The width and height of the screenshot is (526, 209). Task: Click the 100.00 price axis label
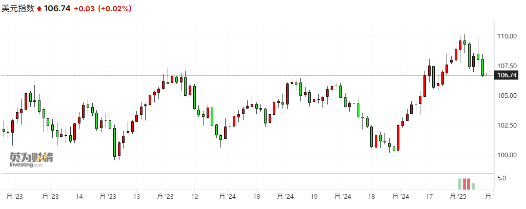pos(505,155)
